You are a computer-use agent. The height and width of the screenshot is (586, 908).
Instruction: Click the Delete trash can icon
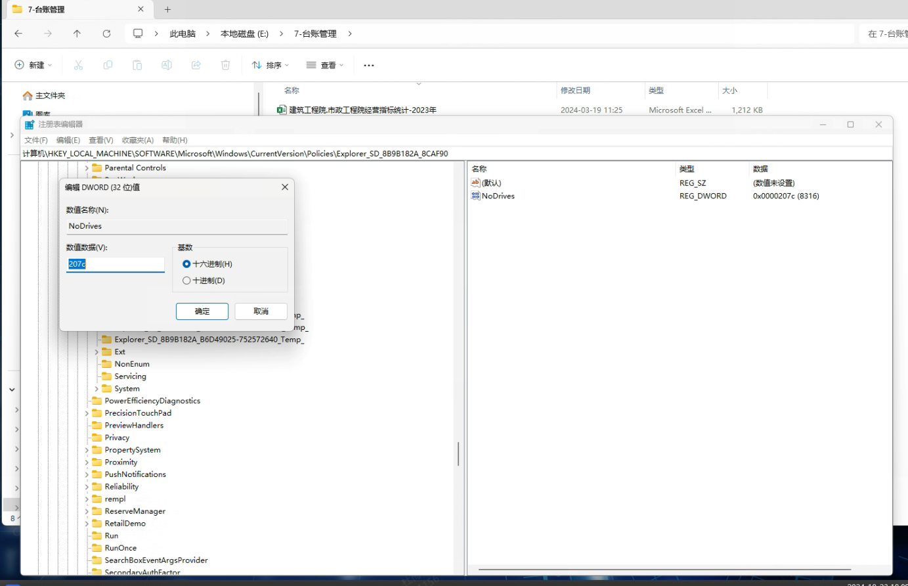tap(225, 65)
